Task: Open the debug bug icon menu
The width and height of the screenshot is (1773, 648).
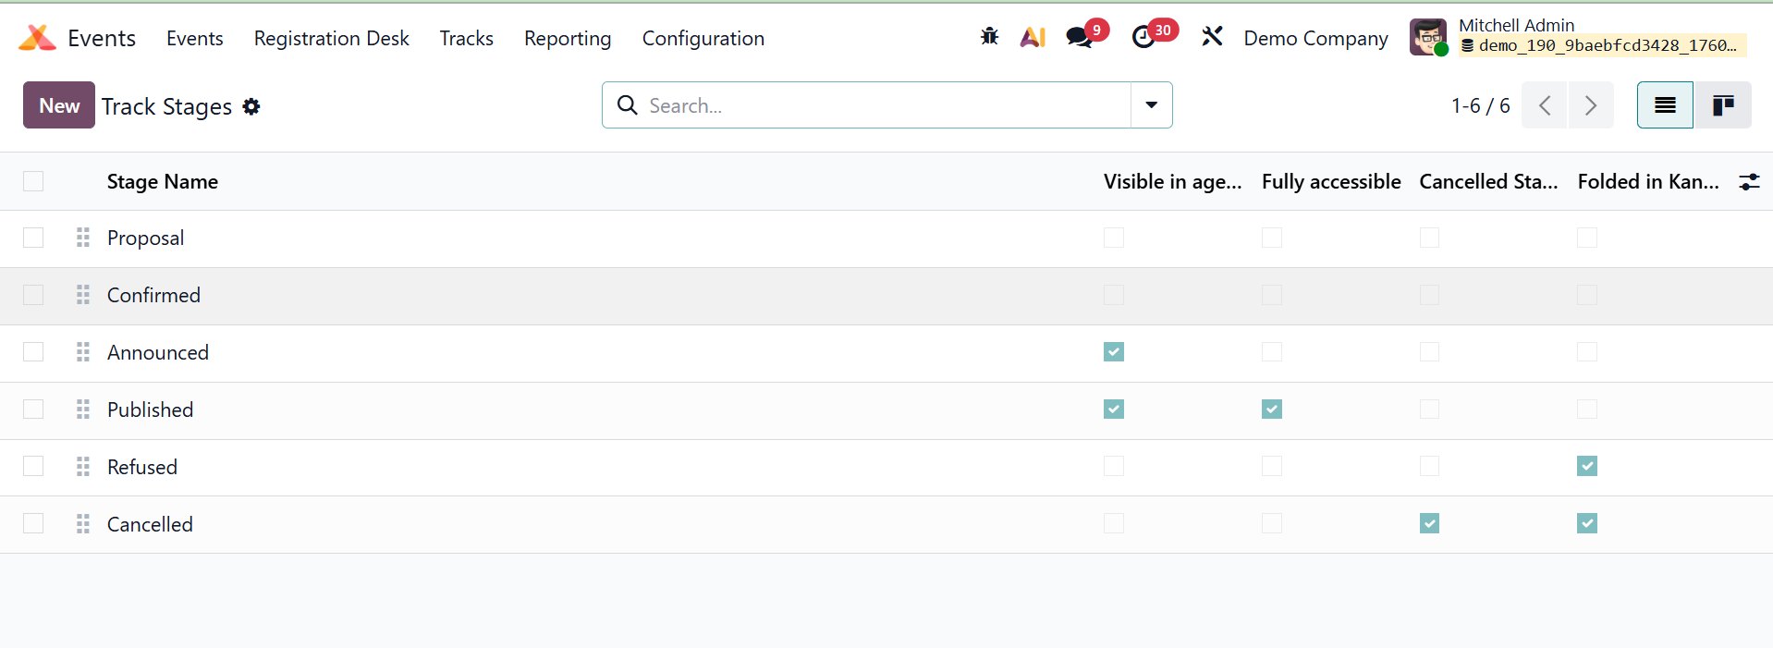Action: (989, 37)
